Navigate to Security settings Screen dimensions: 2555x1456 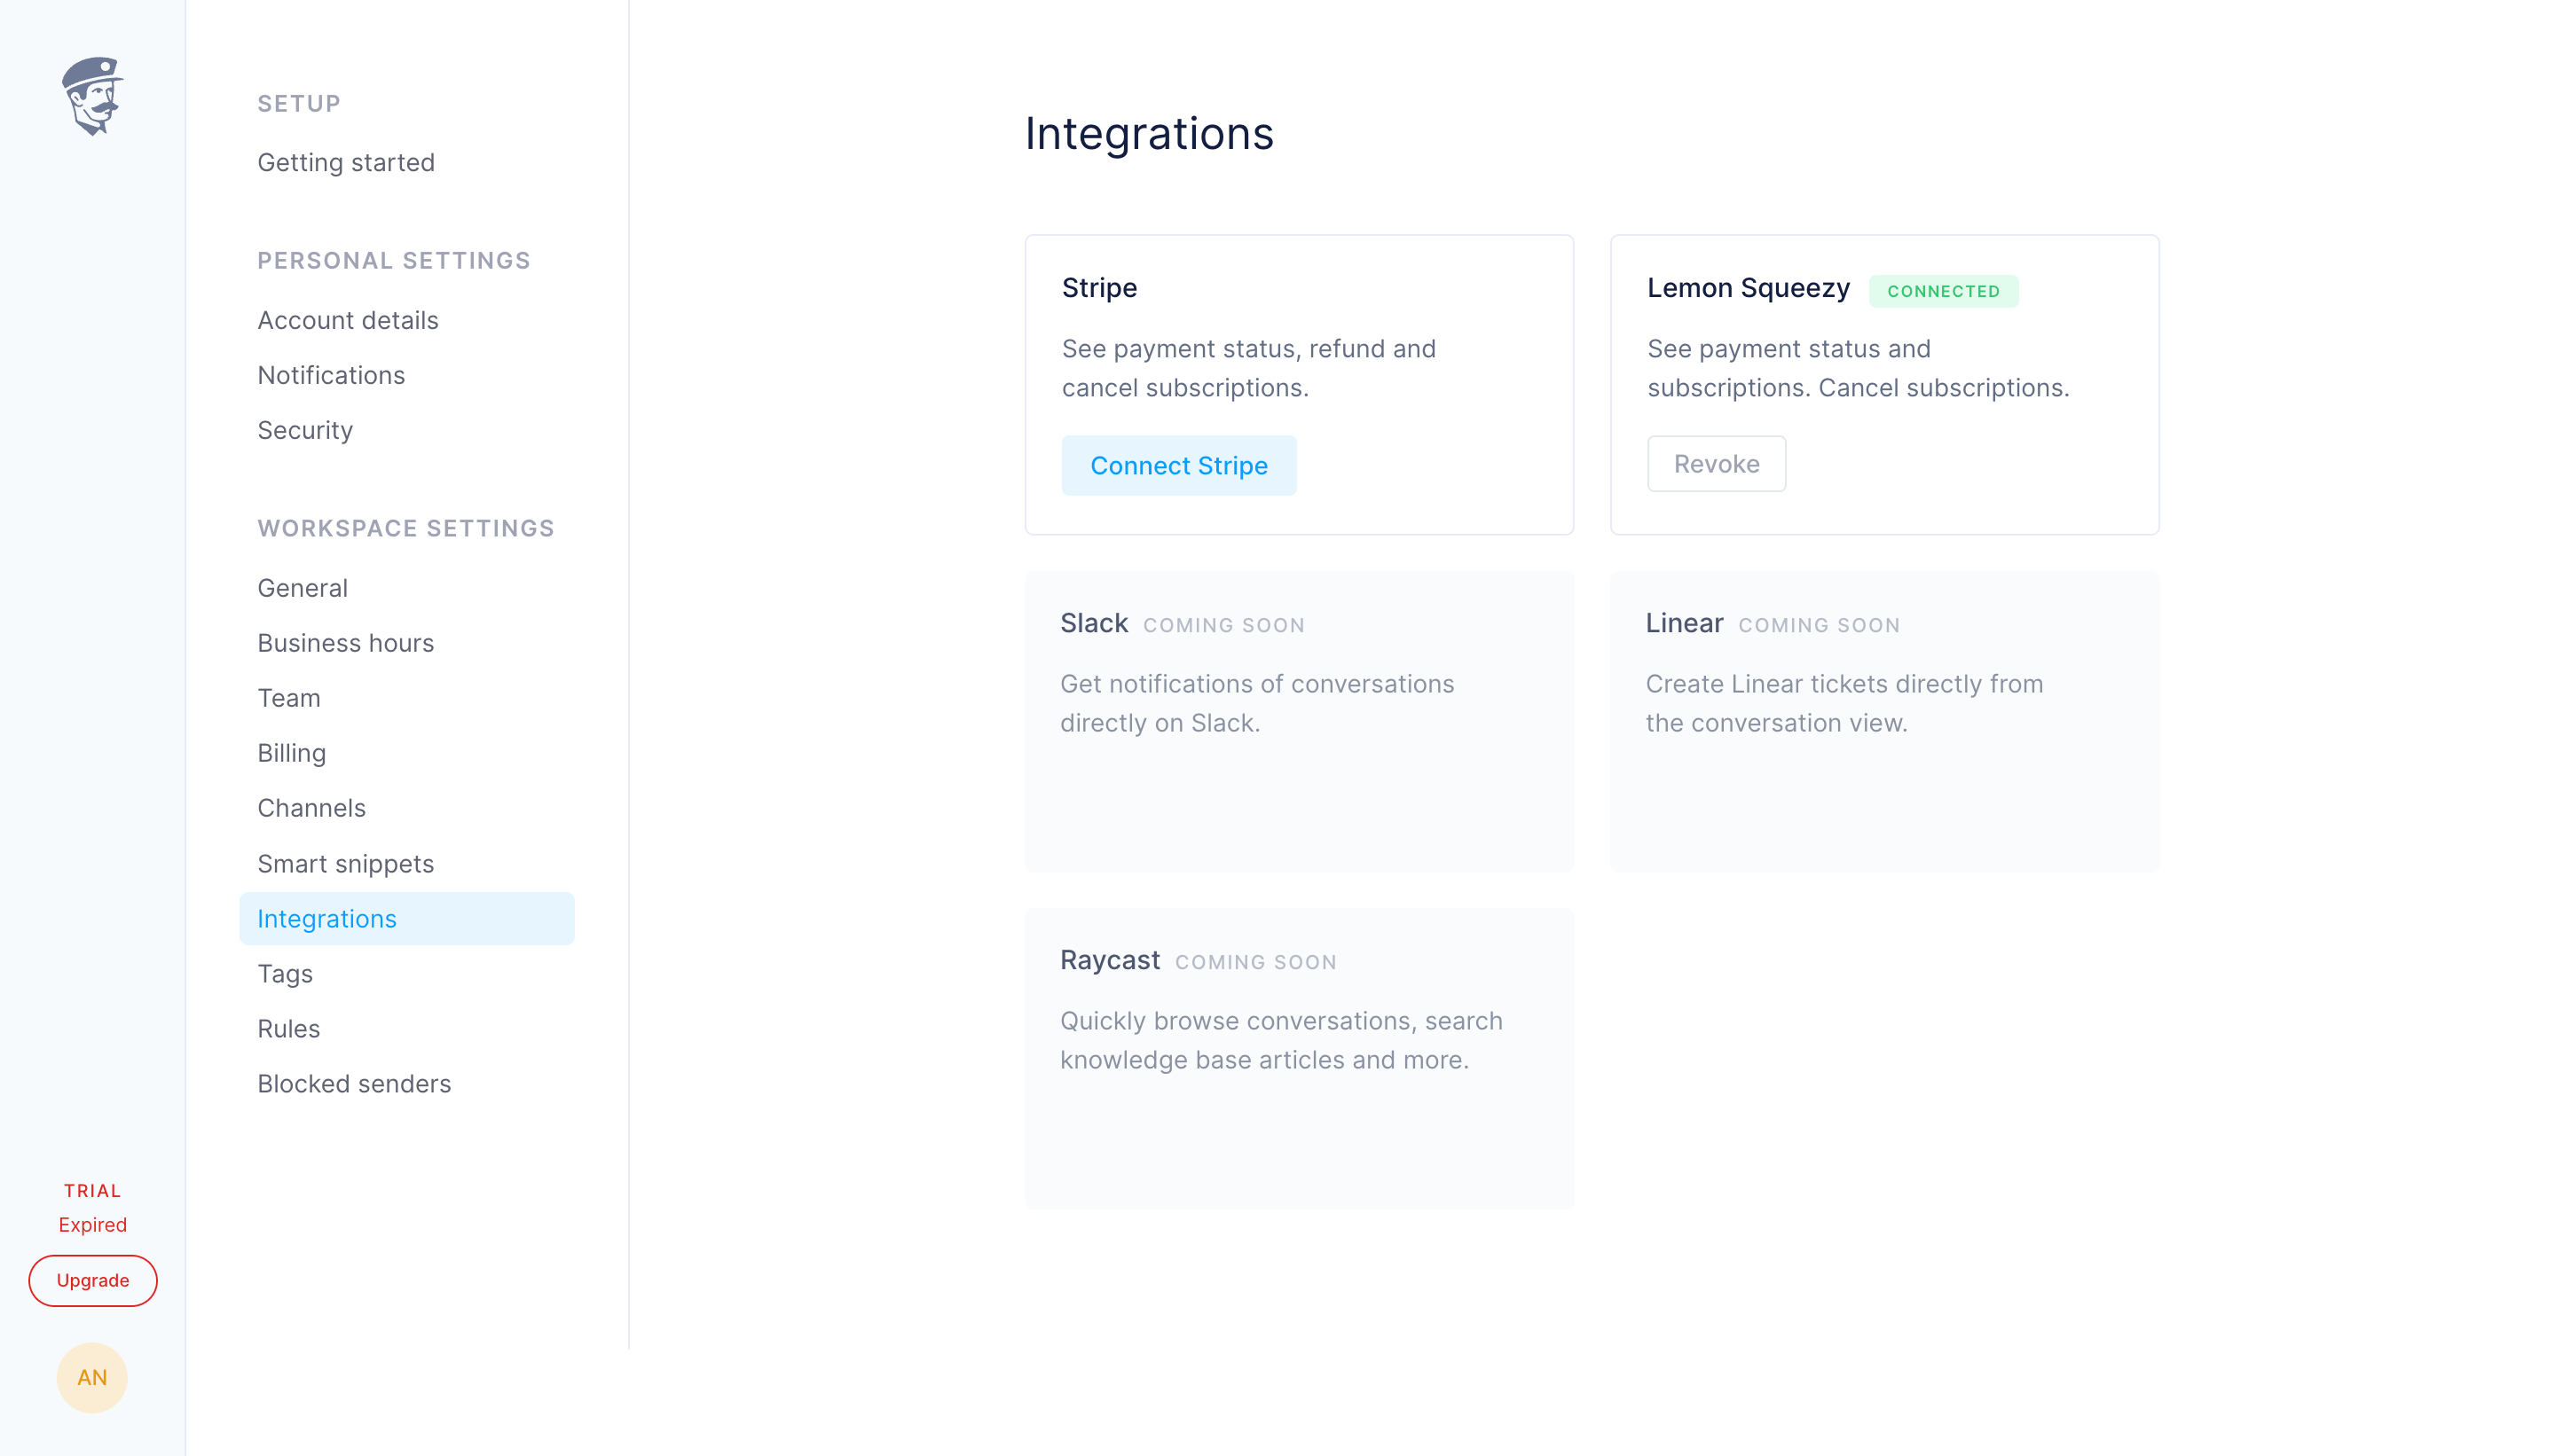point(305,431)
